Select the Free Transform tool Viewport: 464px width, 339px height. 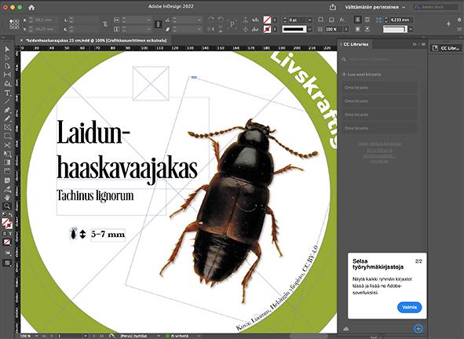point(7,154)
